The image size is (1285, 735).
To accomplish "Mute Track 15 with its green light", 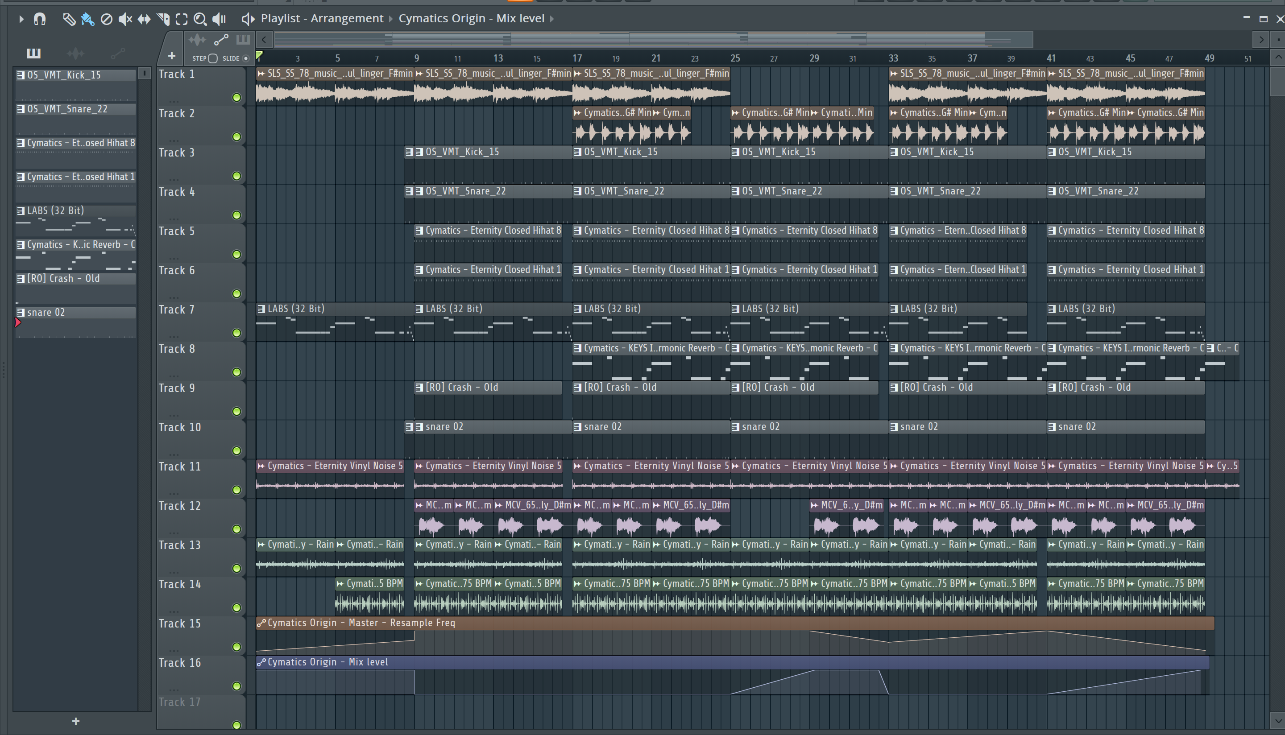I will point(236,647).
